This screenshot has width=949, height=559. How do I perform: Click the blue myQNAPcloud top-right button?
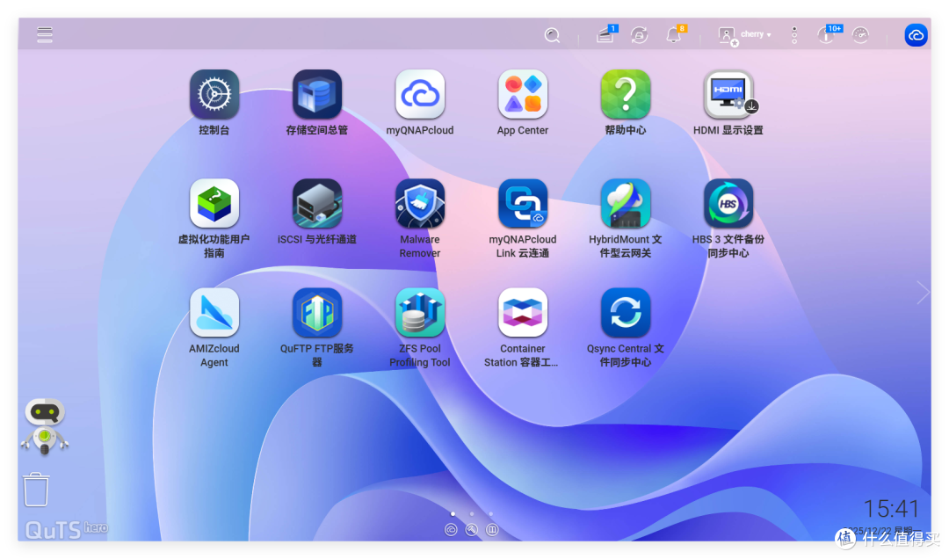916,35
